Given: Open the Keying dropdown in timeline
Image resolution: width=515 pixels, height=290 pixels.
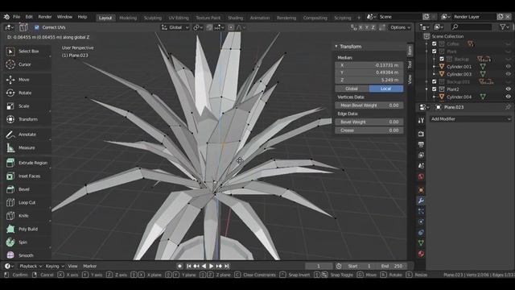Looking at the screenshot, I should (x=55, y=266).
